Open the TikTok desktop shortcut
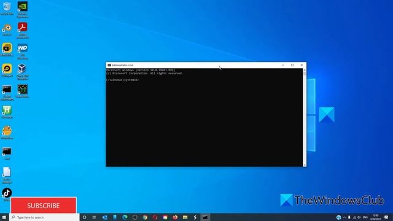This screenshot has width=393, height=221. point(7,194)
